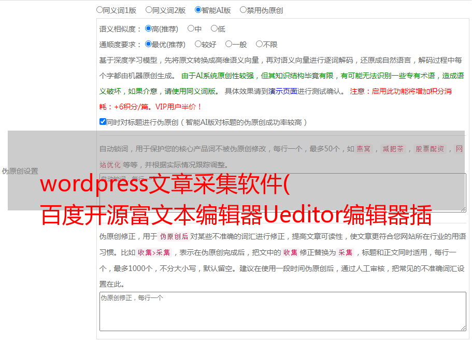The height and width of the screenshot is (341, 472).
Task: Click the 伪原创修正 textarea
Action: click(283, 311)
